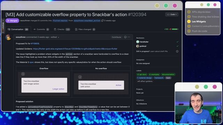Click the esouthren:snackbar_action head branch label
This screenshot has width=223, height=125.
[87, 21]
